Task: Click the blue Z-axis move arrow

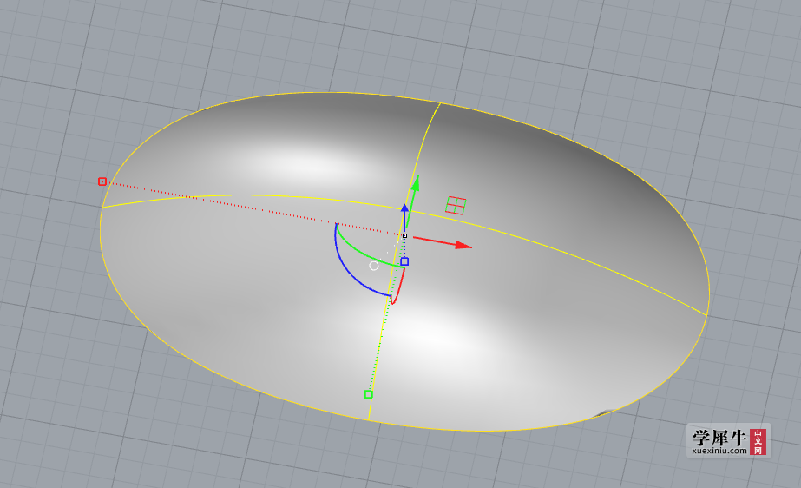Action: pos(404,217)
